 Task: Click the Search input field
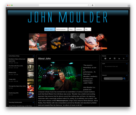113,79
